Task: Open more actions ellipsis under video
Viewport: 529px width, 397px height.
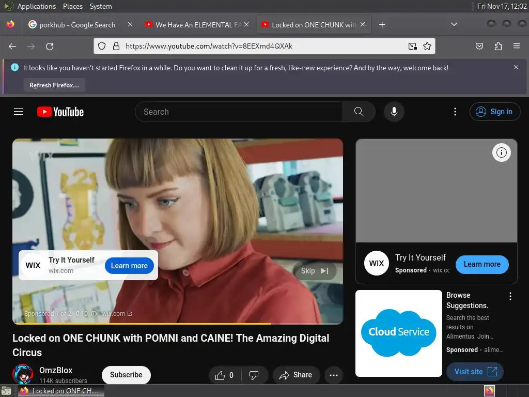Action: point(333,375)
